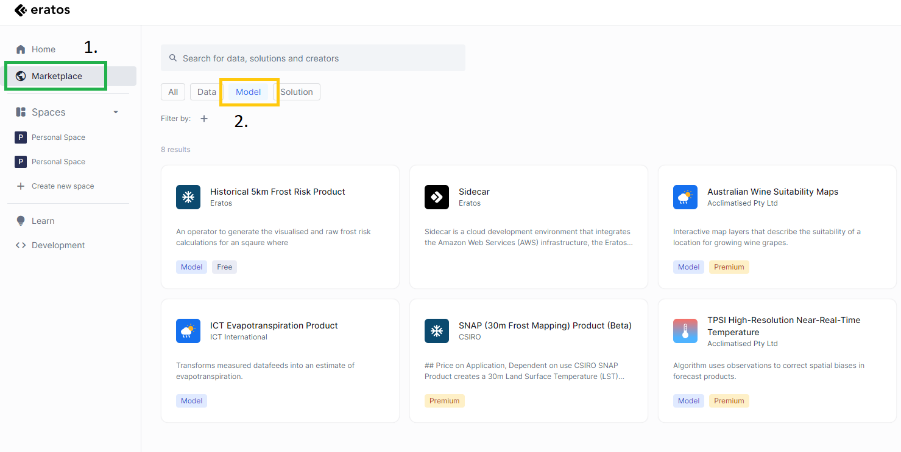Click the Model tag on Frost Risk card
Image resolution: width=901 pixels, height=452 pixels.
tap(191, 267)
